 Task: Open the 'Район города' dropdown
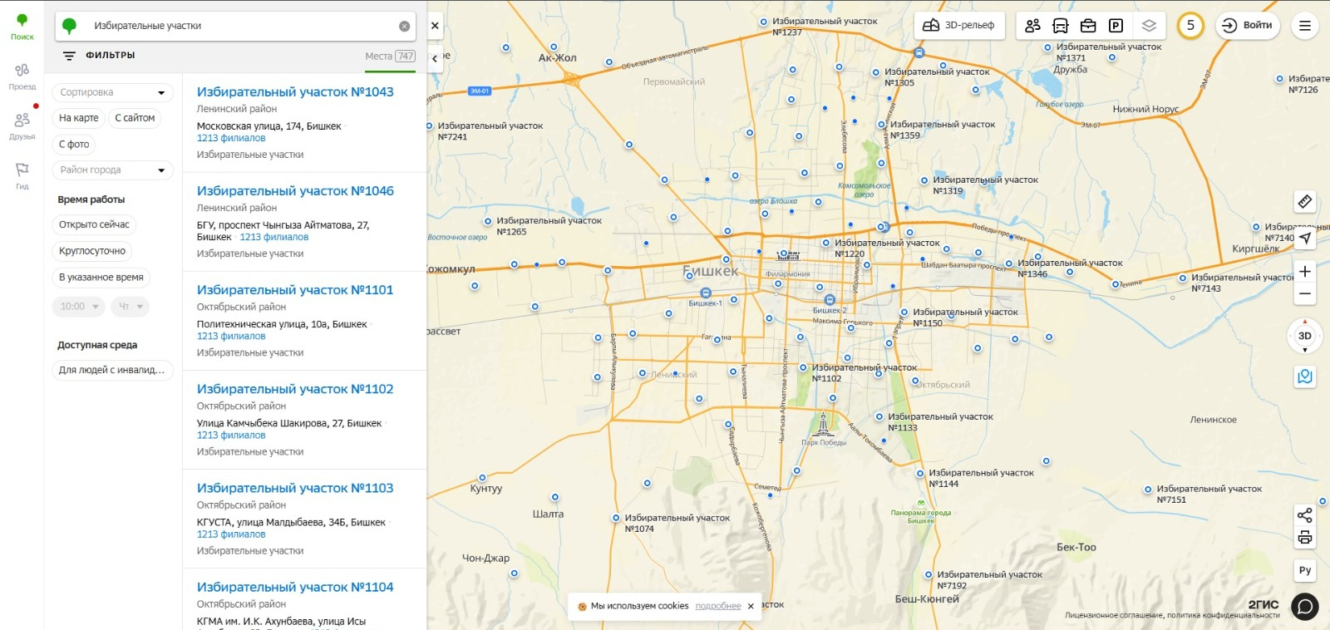point(112,170)
